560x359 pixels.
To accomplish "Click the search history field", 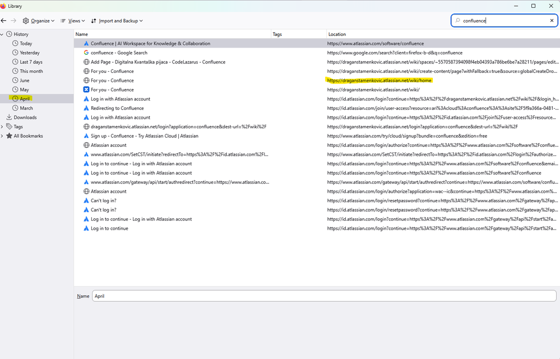I will pyautogui.click(x=505, y=21).
